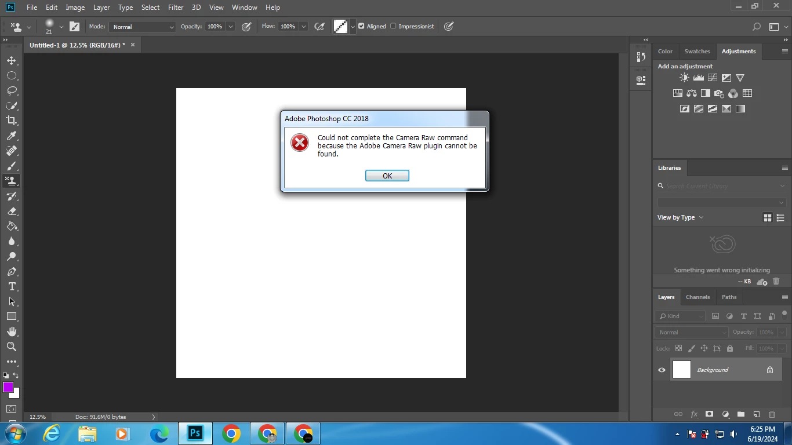Open the Adjustments panel options menu
This screenshot has height=445, width=792.
(785, 51)
